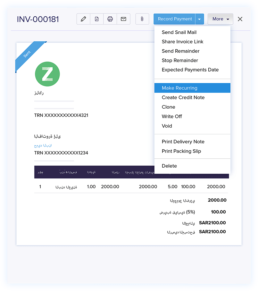This screenshot has width=258, height=291.
Task: Select TRN XXXXXXXXXXX1234 text
Action: tap(61, 153)
